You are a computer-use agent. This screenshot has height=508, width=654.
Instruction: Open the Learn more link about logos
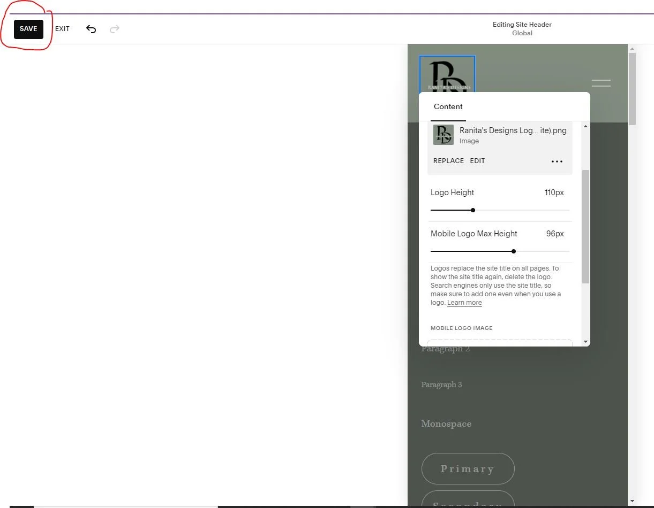click(x=464, y=303)
